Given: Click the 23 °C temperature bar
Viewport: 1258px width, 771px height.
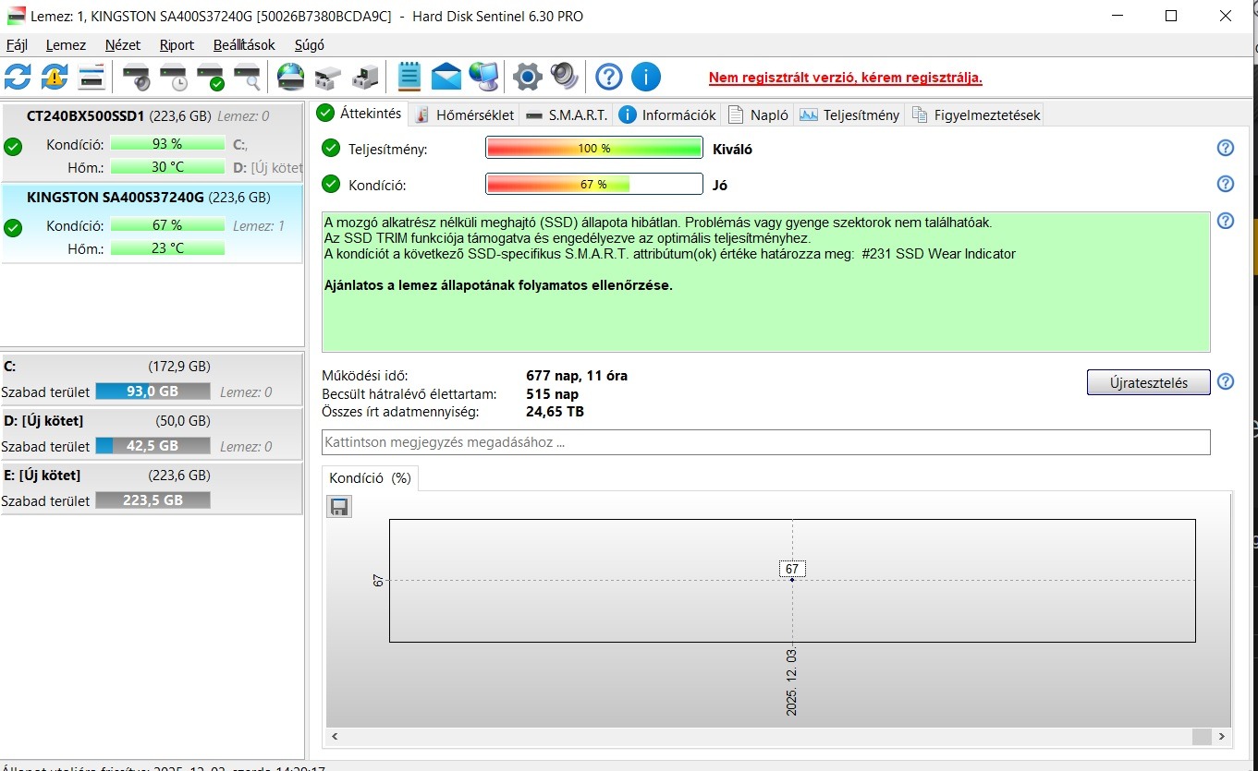Looking at the screenshot, I should tap(167, 248).
